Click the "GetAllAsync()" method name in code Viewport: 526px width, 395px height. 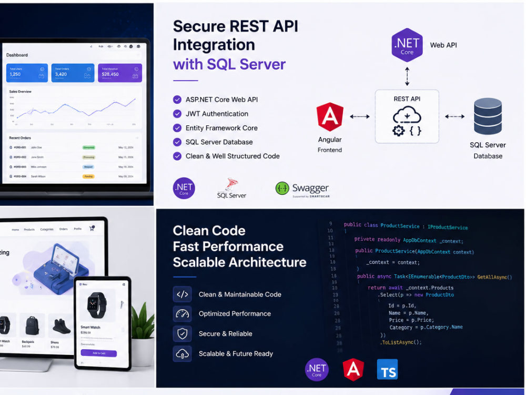(x=494, y=277)
